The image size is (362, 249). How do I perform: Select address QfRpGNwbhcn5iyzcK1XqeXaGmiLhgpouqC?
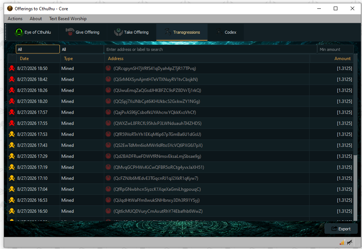click(157, 189)
